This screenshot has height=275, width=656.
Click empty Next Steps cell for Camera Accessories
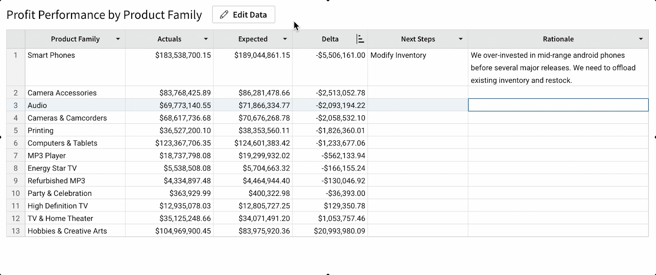click(x=417, y=93)
